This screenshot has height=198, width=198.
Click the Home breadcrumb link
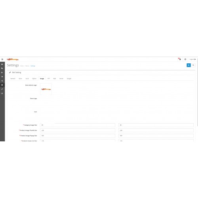[22, 66]
